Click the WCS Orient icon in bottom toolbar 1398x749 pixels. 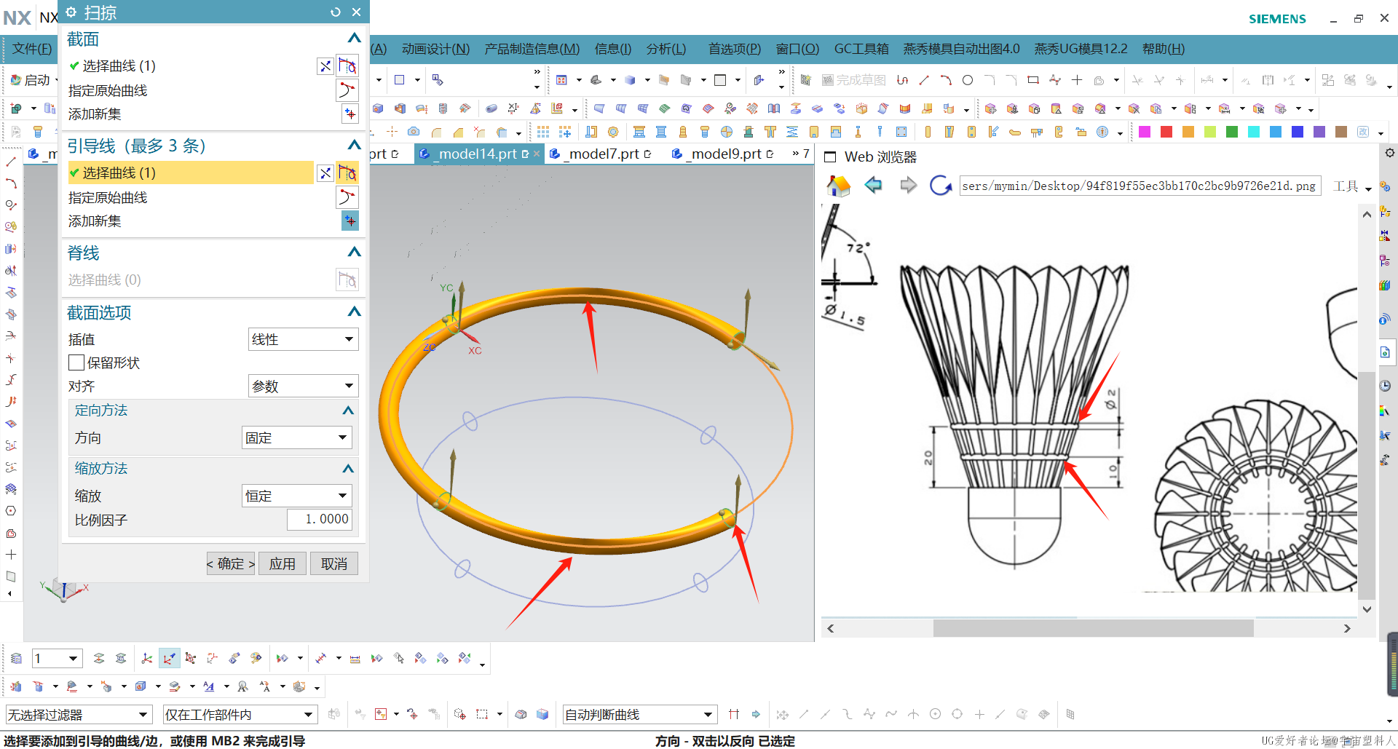[x=169, y=658]
